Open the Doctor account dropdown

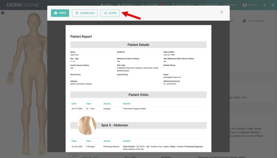click(x=250, y=5)
